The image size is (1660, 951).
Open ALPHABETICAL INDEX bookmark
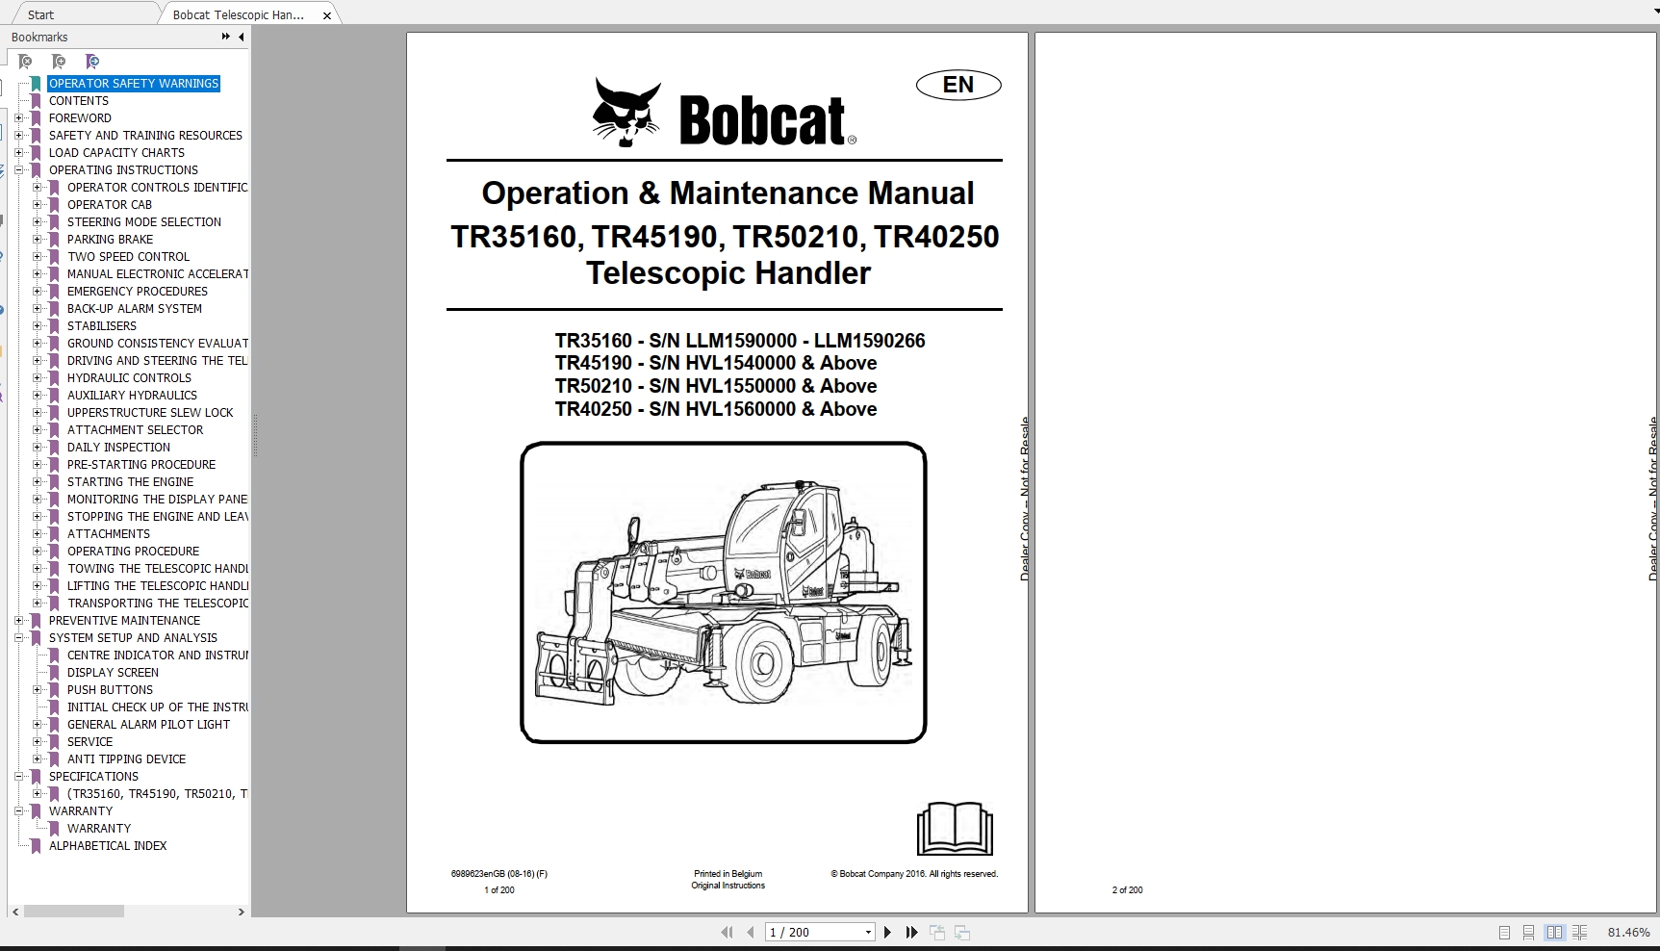coord(108,846)
